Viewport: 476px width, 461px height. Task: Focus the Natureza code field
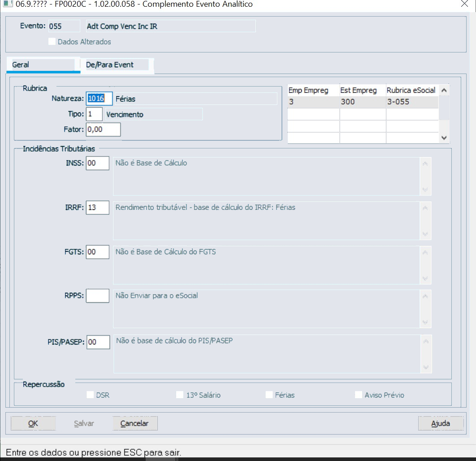tap(99, 99)
